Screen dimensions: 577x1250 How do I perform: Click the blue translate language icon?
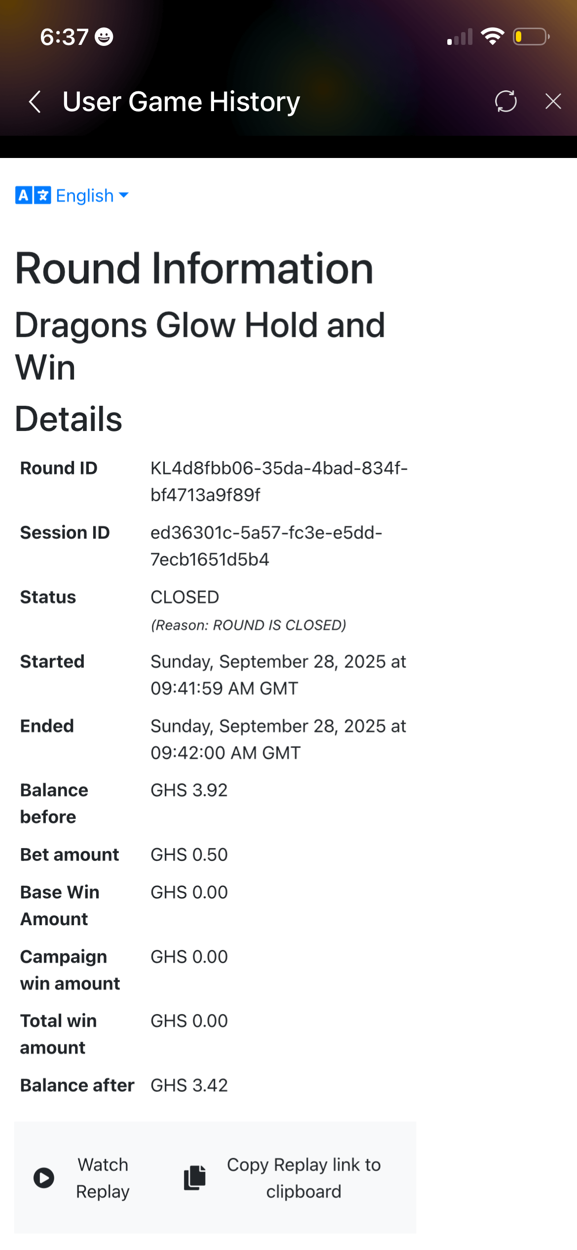pos(33,195)
